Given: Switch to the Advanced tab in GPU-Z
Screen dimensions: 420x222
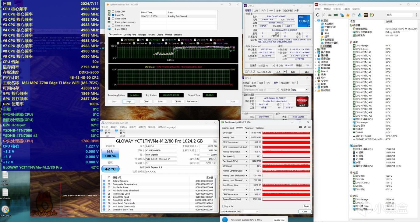Looking at the screenshot, I should (x=249, y=128).
